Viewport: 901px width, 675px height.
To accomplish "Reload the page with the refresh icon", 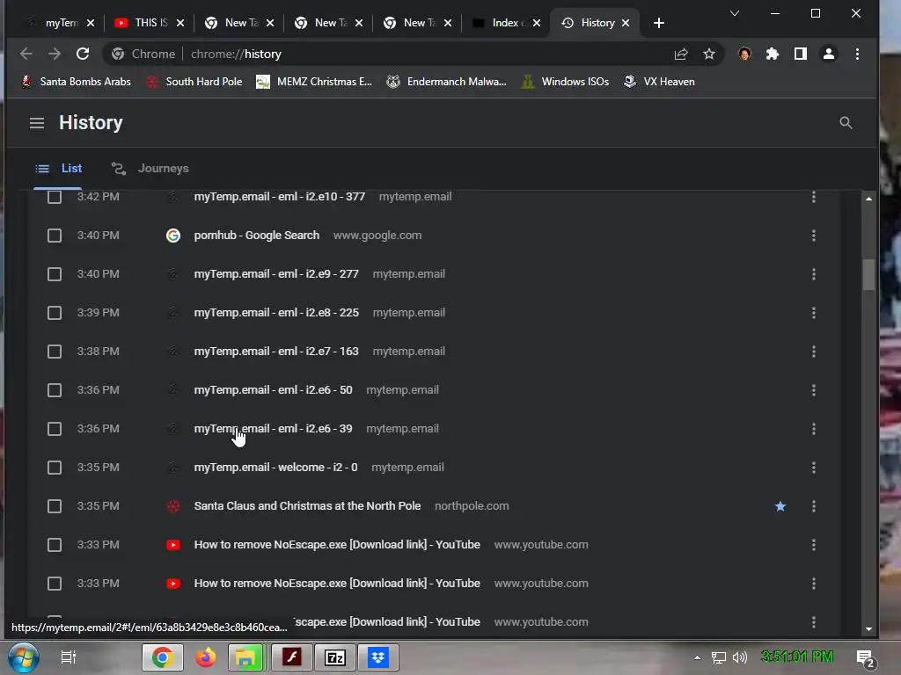I will pyautogui.click(x=83, y=54).
